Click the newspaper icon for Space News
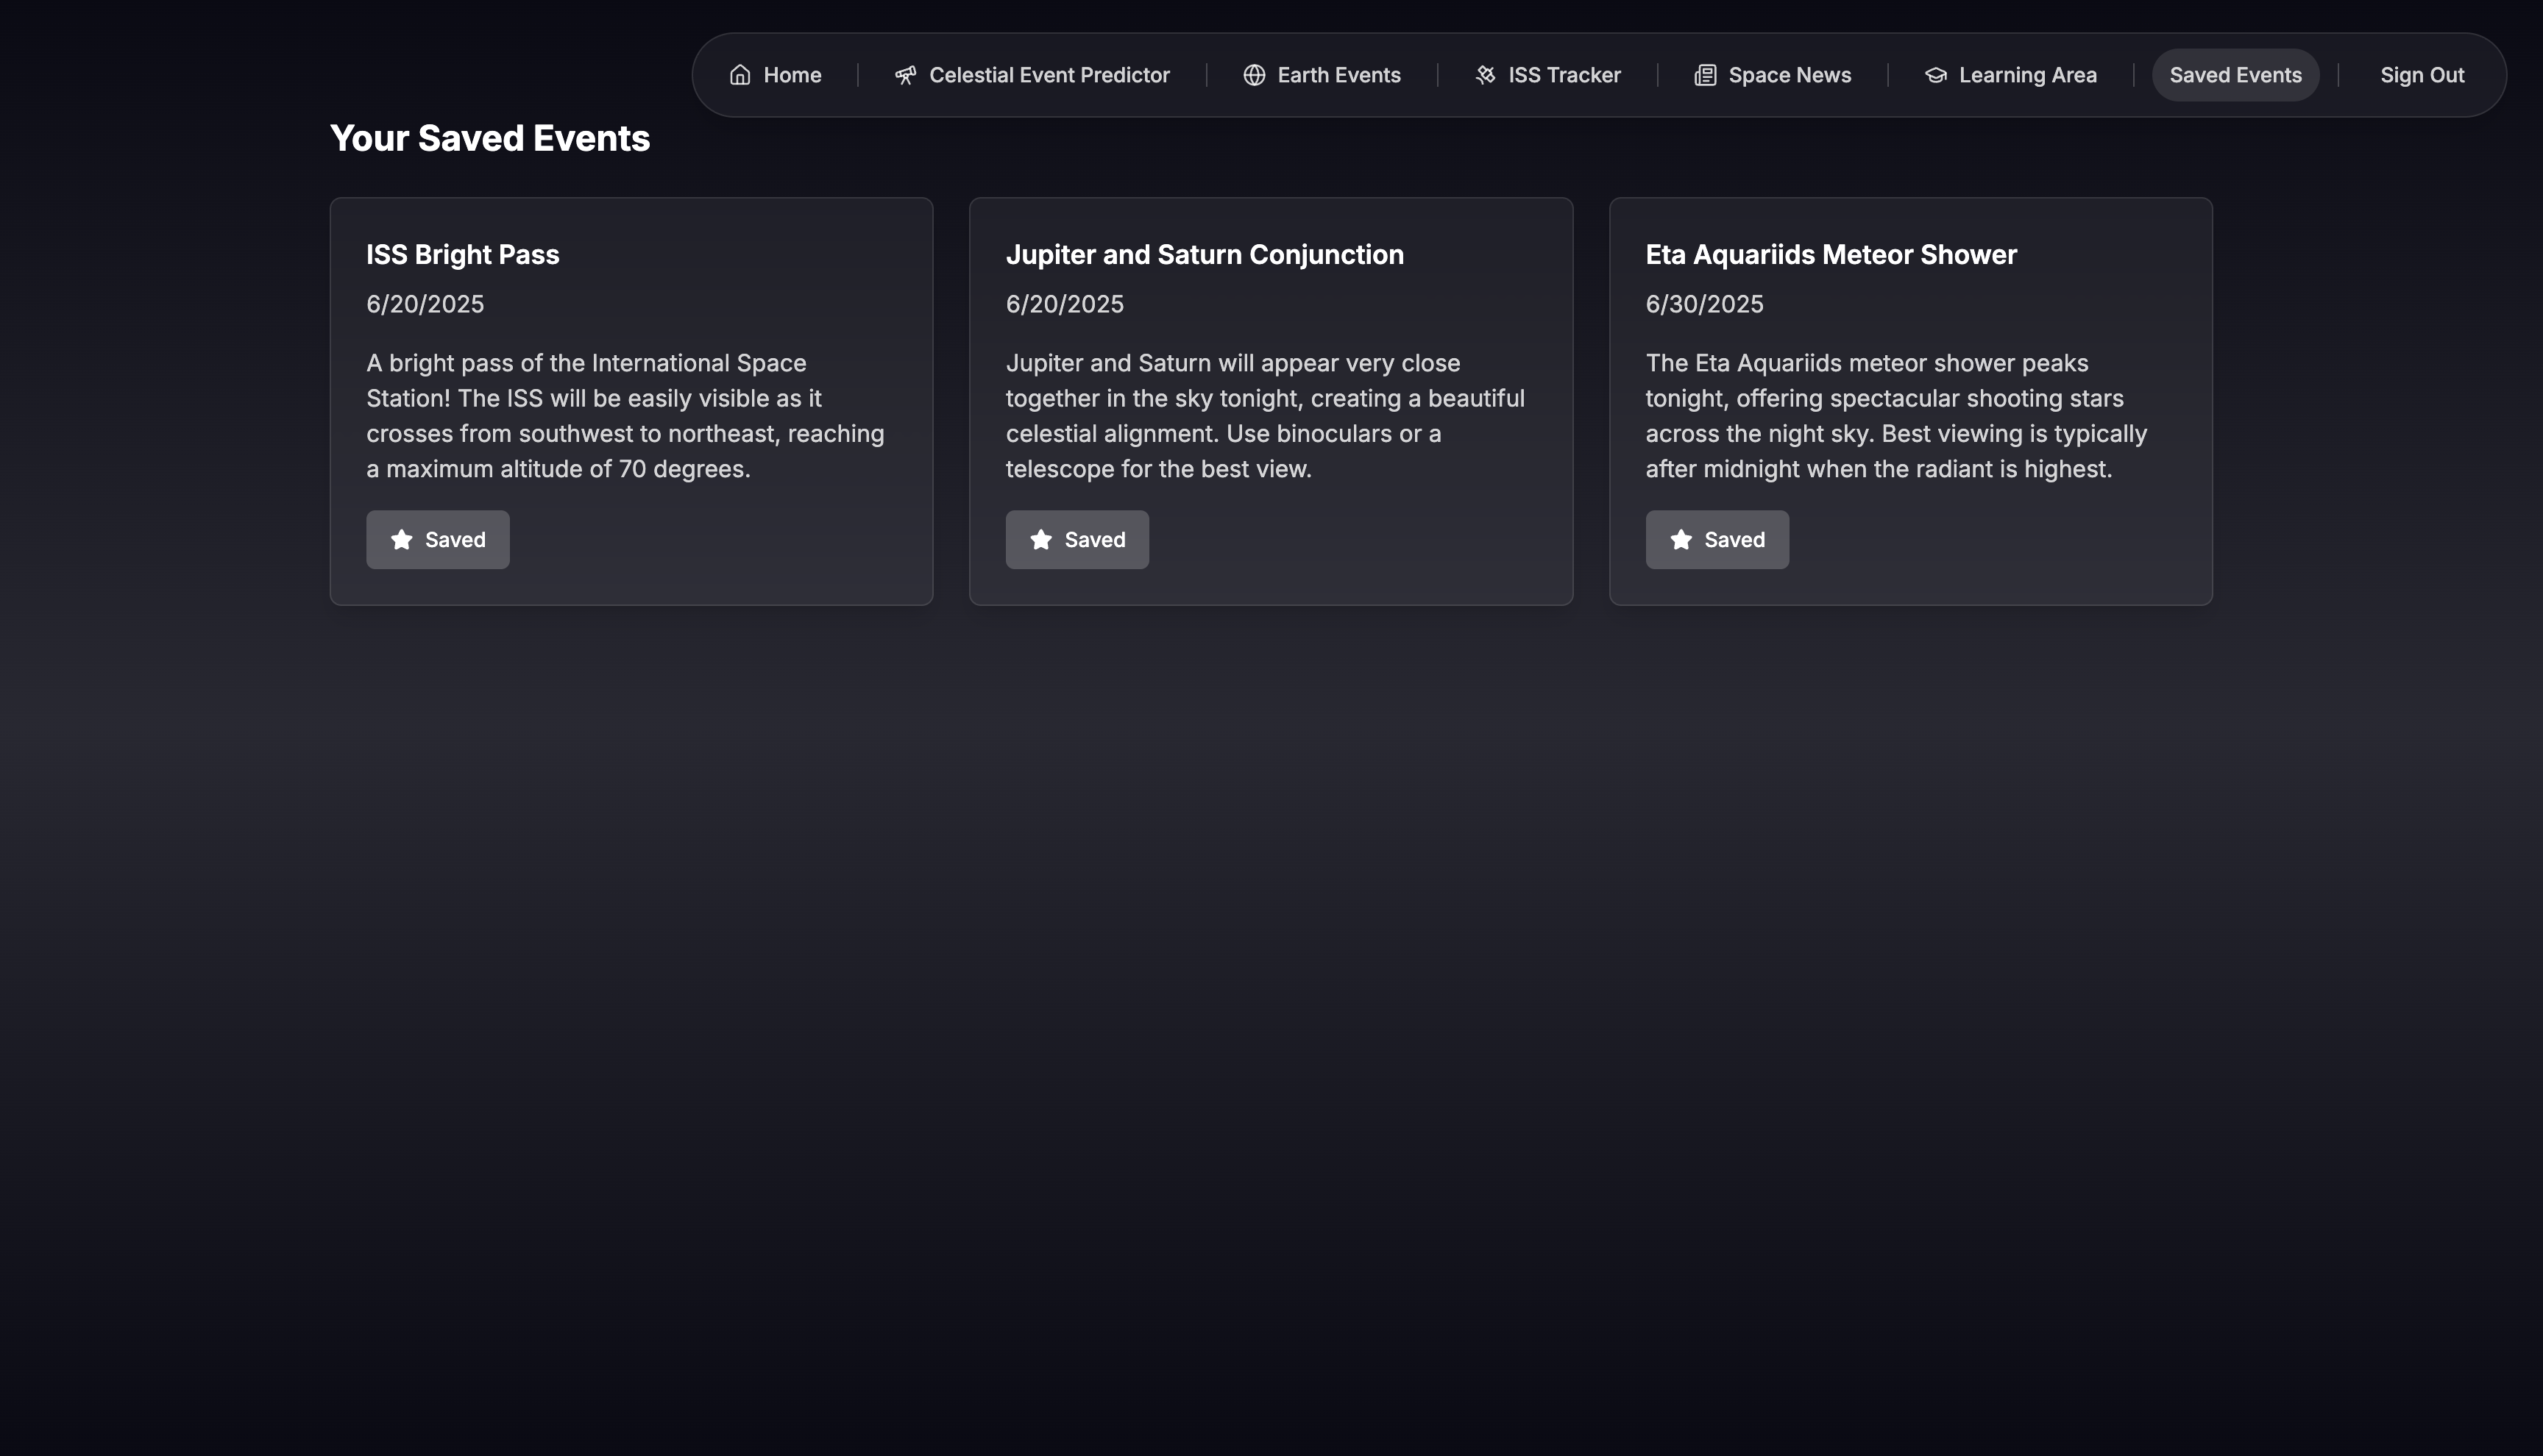The height and width of the screenshot is (1456, 2543). pyautogui.click(x=1705, y=75)
